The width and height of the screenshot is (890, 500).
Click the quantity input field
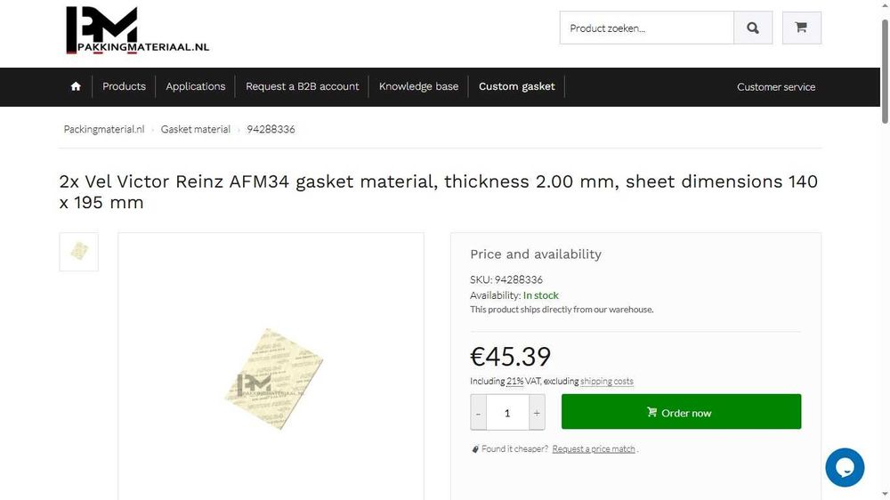click(x=507, y=413)
